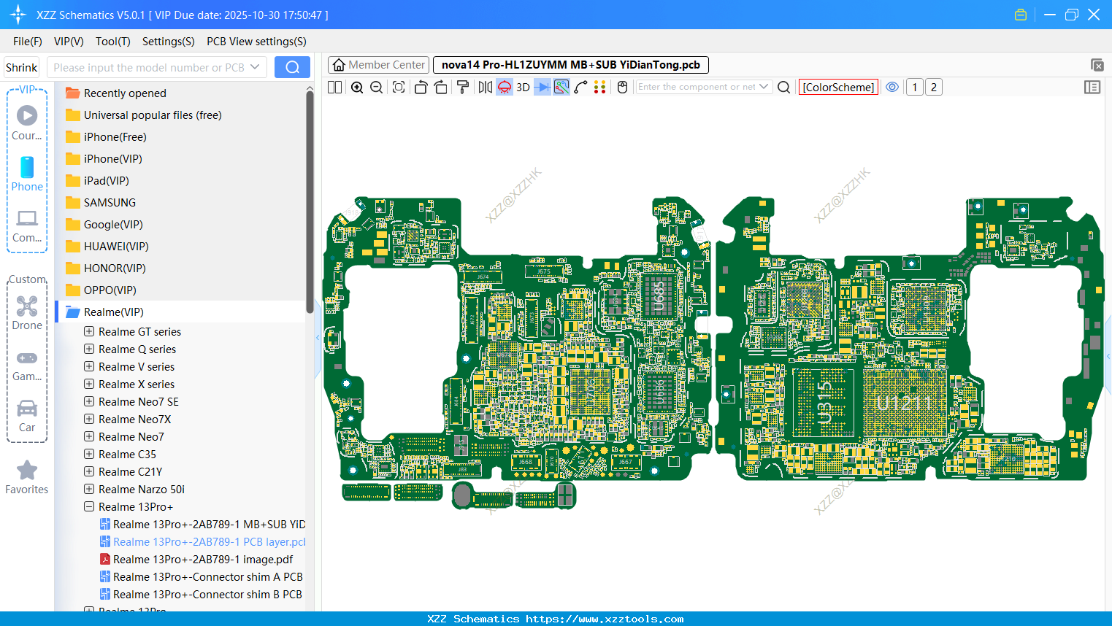Image resolution: width=1112 pixels, height=626 pixels.
Task: Select the curved trace line tool
Action: [580, 87]
